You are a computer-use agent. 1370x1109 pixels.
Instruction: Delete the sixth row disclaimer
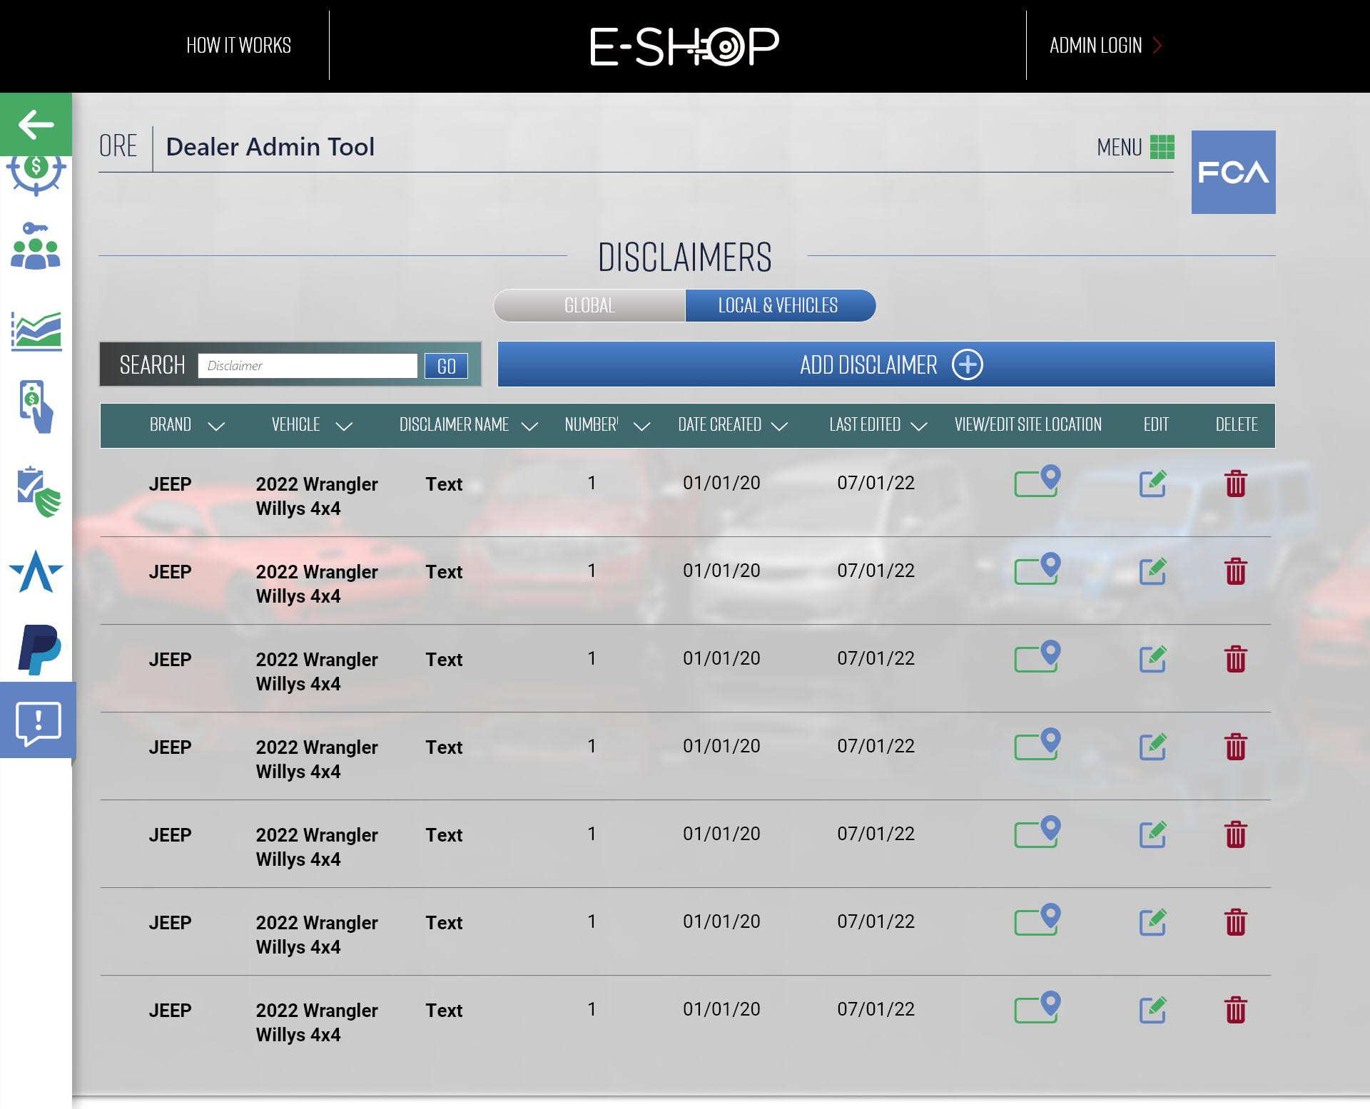[x=1236, y=922]
